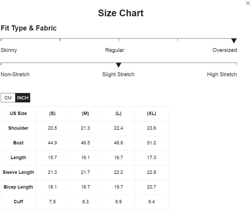Select the (XL) size column header
Screen dimensions: 251x210
[151, 113]
